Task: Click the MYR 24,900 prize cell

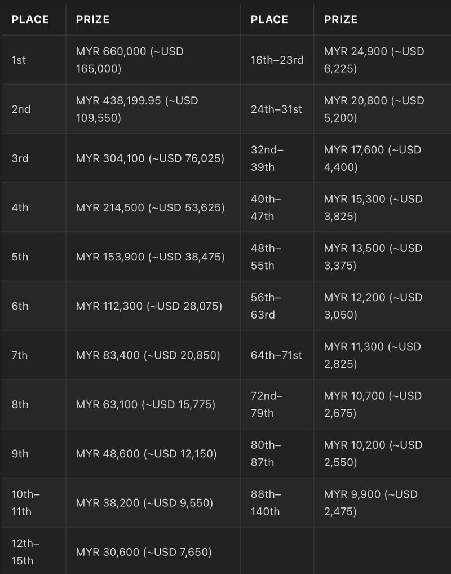Action: click(x=382, y=60)
